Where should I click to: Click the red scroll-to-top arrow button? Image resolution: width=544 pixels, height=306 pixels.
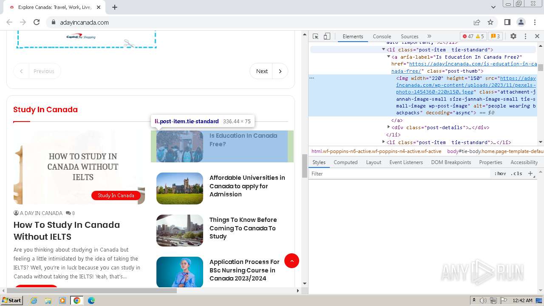pos(292,261)
